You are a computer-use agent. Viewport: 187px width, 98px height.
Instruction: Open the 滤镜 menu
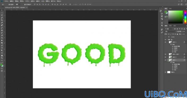pos(38,1)
